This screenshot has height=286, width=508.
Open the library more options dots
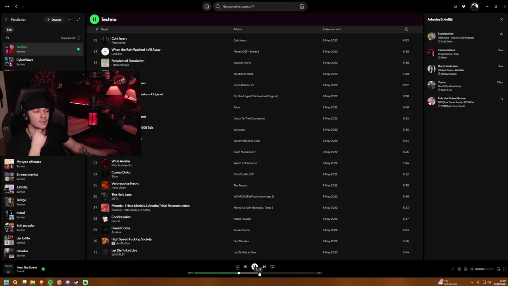70,19
